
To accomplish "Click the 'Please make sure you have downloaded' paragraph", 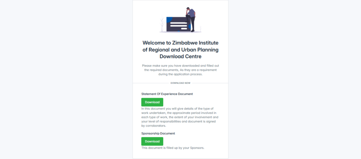I will 180,70.
